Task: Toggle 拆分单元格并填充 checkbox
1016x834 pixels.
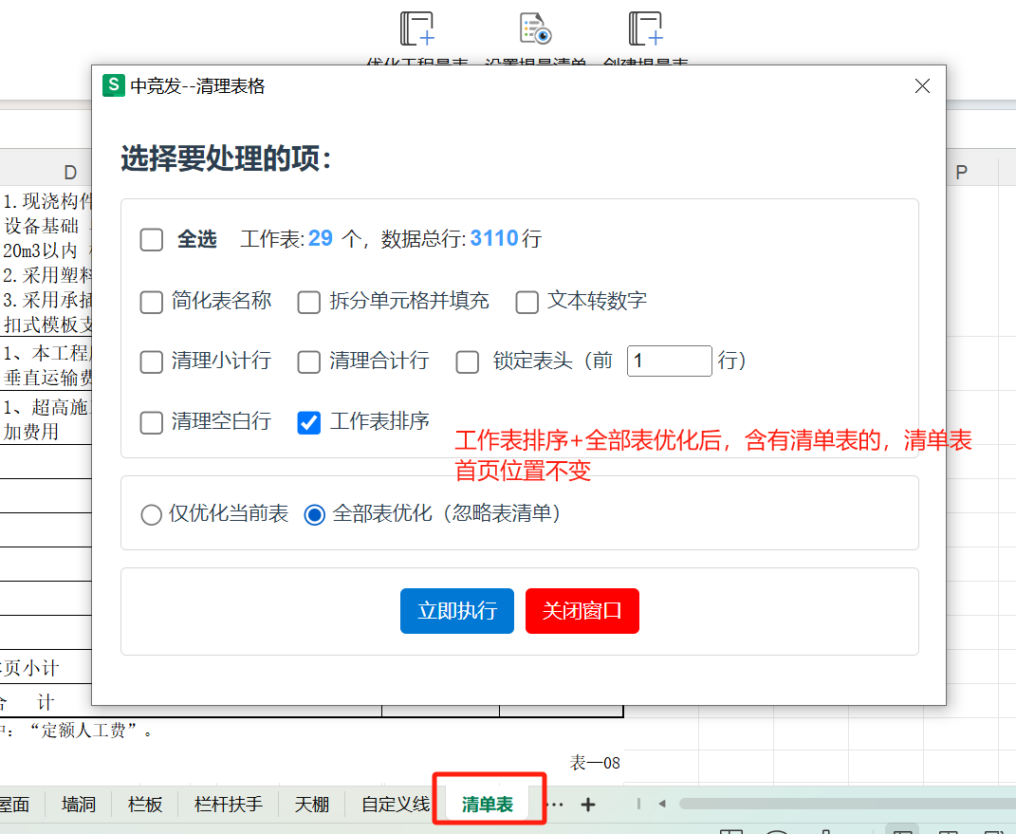Action: point(309,303)
